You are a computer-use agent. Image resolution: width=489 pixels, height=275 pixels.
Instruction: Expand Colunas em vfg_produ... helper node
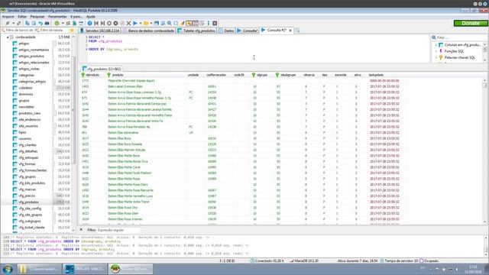(436, 45)
